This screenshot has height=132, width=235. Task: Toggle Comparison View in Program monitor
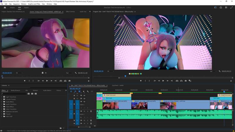(190, 81)
